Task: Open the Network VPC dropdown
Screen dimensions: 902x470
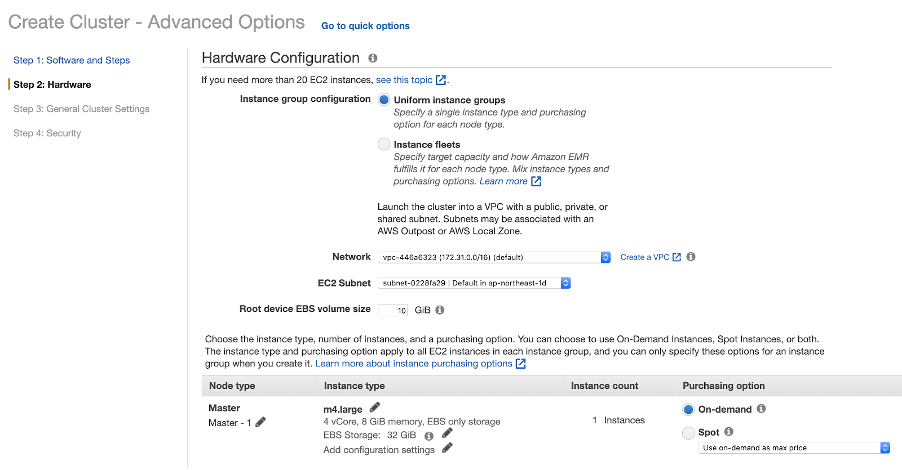Action: point(494,257)
